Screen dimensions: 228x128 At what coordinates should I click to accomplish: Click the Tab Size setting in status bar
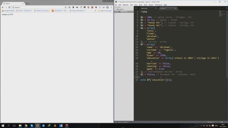coord(211,122)
